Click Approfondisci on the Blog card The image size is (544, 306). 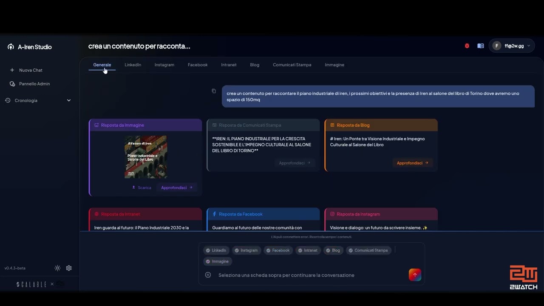(413, 163)
